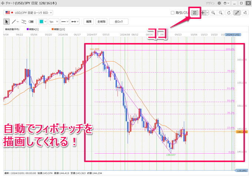
Task: Open the line style dropdown
Action: [x=65, y=22]
